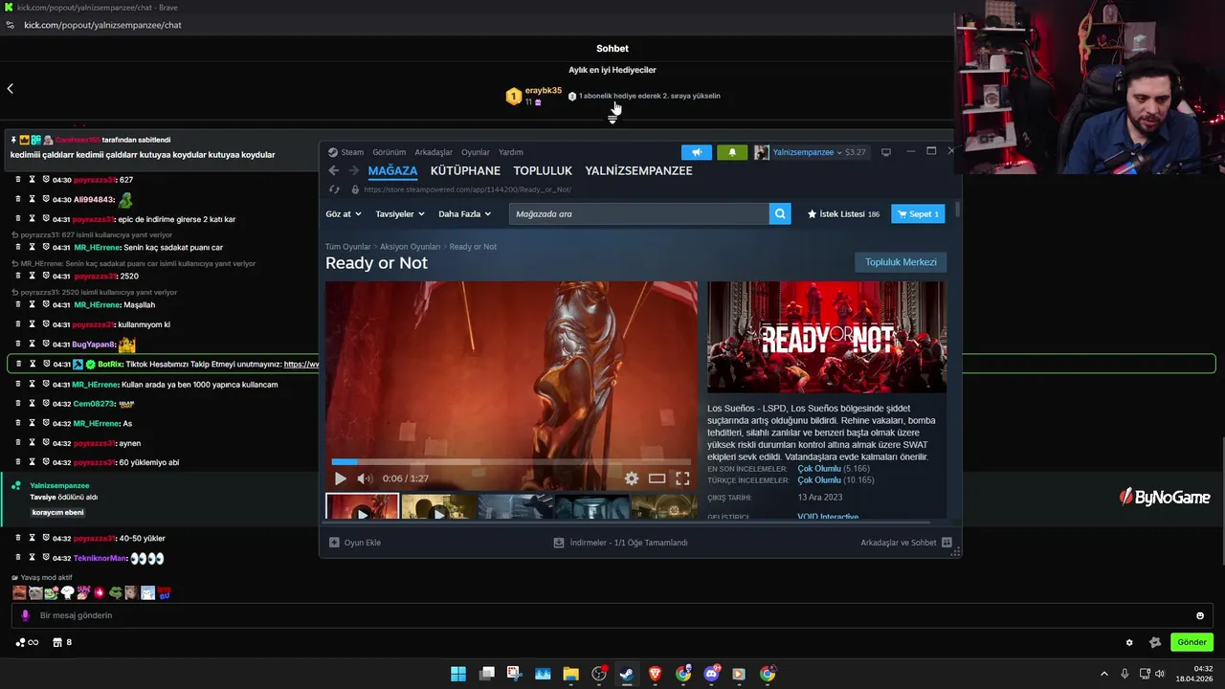Screen dimensions: 1225x689
Task: Play the Ready or Not trailer
Action: pos(340,478)
